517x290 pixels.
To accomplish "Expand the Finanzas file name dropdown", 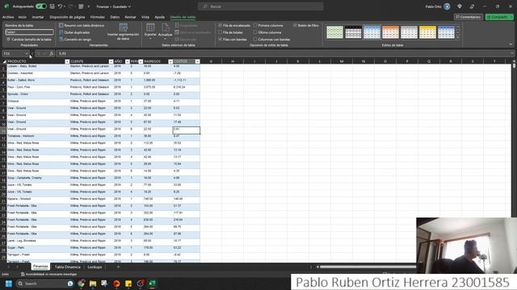I will 129,6.
